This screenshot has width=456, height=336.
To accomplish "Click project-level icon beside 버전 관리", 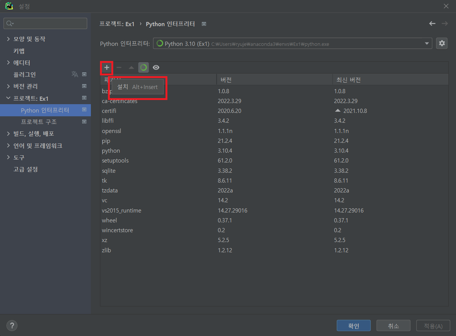I will [x=84, y=86].
